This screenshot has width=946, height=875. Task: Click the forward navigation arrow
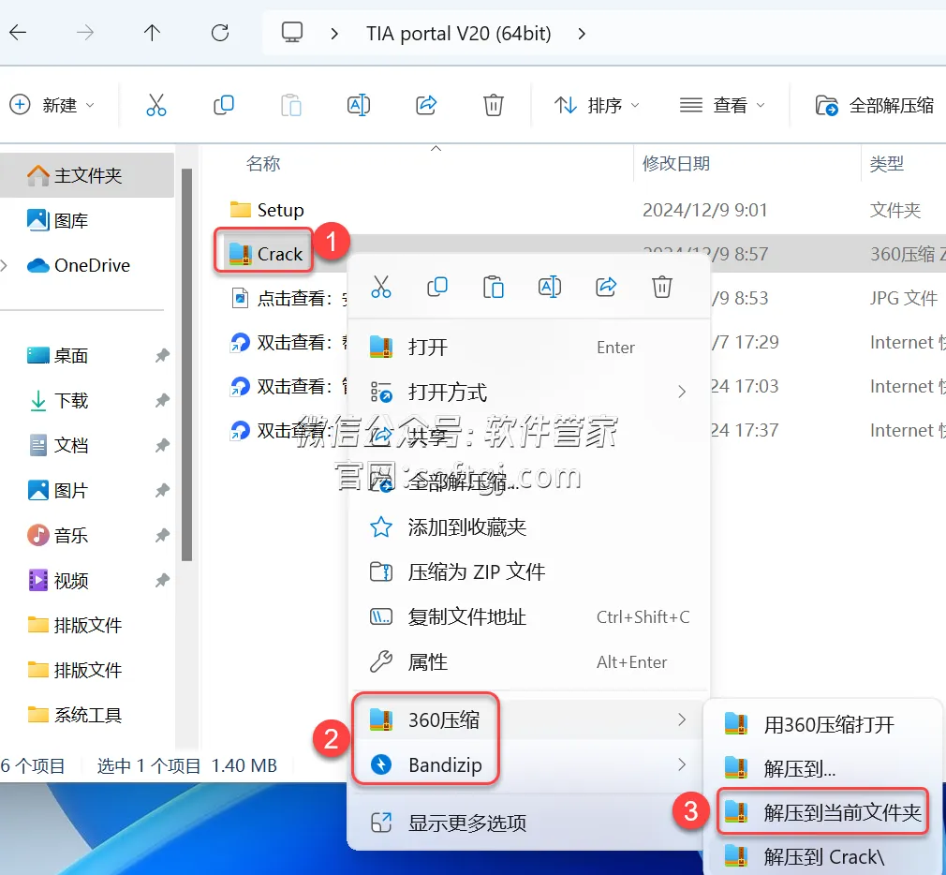tap(85, 33)
